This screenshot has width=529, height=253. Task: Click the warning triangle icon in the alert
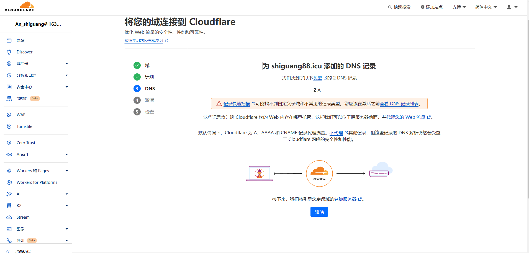tap(219, 104)
